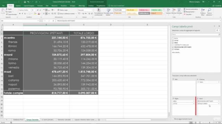
Task: Open the font name Century Gothic dropdown
Action: (31, 10)
